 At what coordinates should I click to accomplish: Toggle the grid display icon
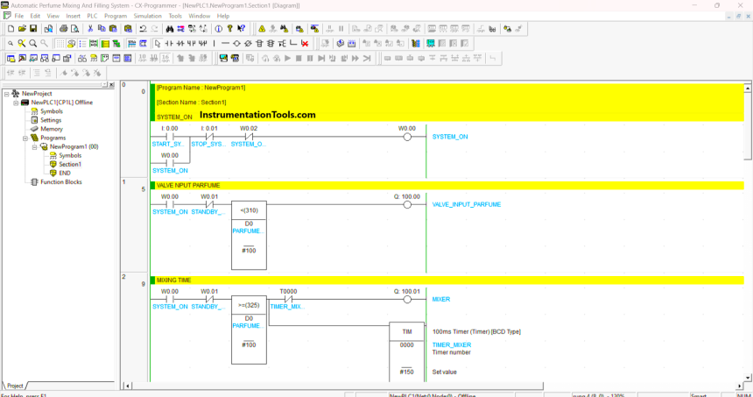[x=60, y=44]
